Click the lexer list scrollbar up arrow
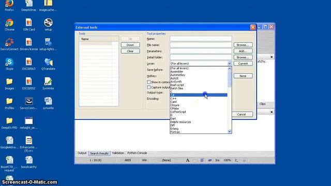This screenshot has height=186, width=331. tap(230, 69)
